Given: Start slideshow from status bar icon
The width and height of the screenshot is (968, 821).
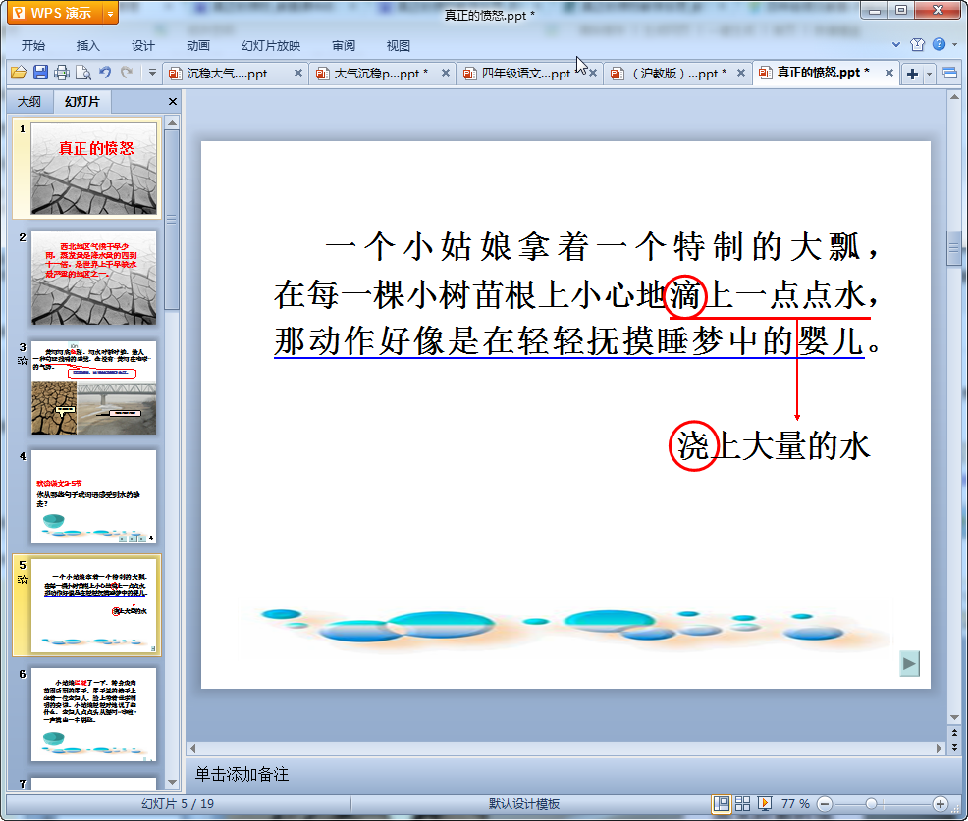Looking at the screenshot, I should point(764,803).
